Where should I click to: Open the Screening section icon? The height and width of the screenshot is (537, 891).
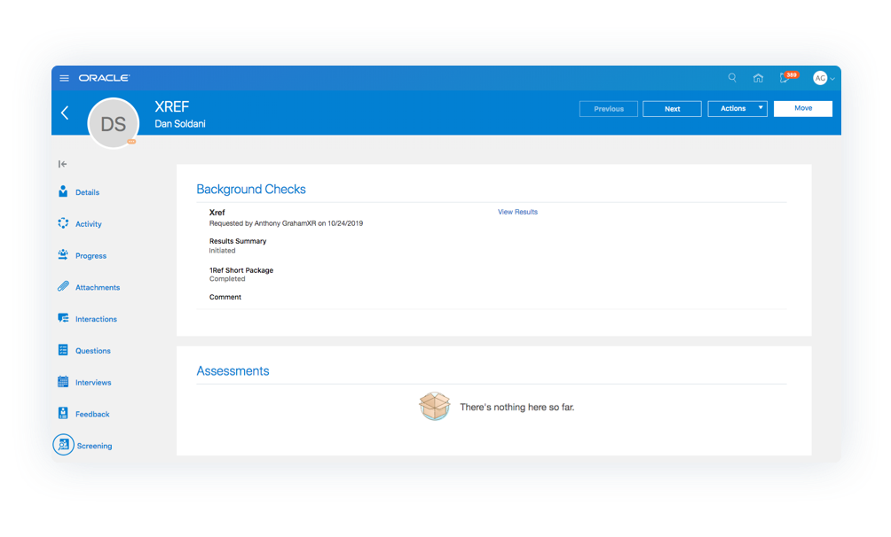click(x=63, y=445)
